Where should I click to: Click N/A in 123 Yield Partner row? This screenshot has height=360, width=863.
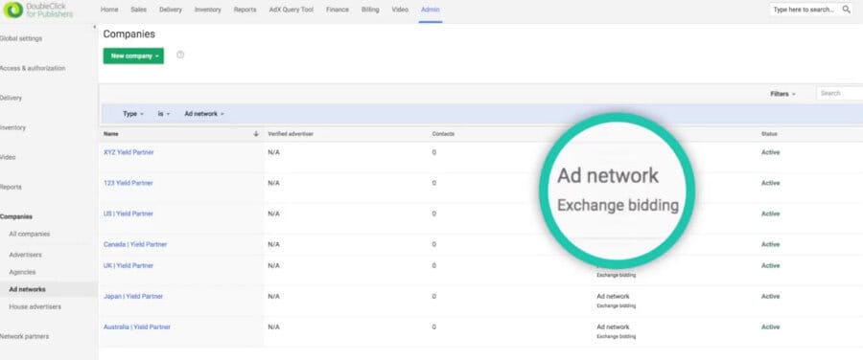coord(273,183)
